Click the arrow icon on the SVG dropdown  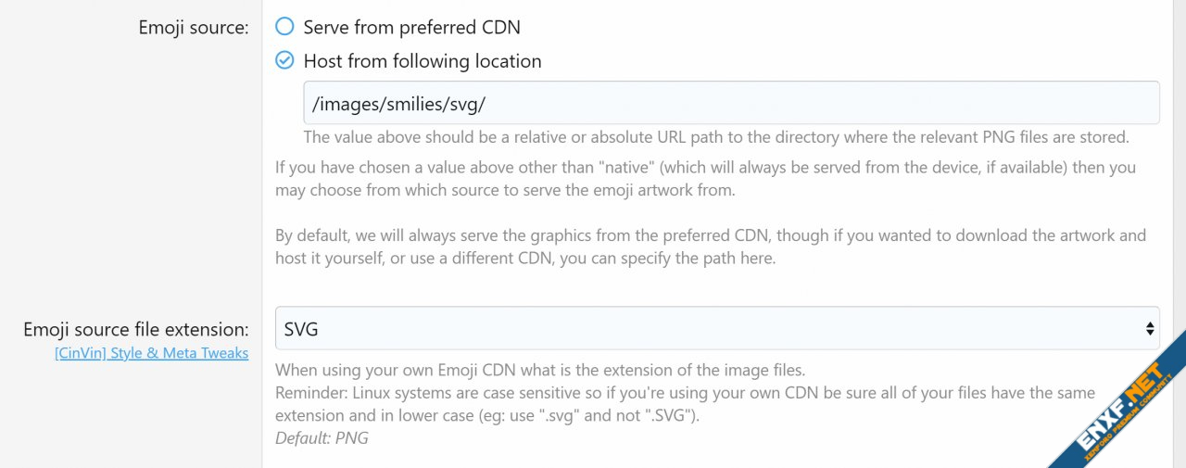click(1150, 328)
